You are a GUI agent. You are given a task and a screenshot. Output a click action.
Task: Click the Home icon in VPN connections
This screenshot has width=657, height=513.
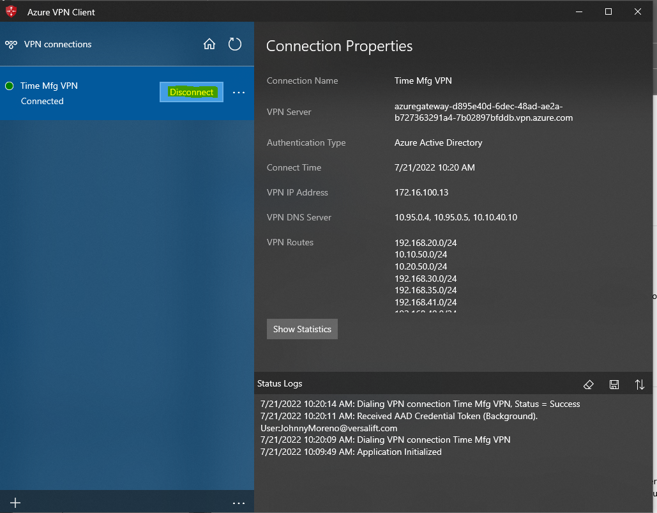coord(209,44)
